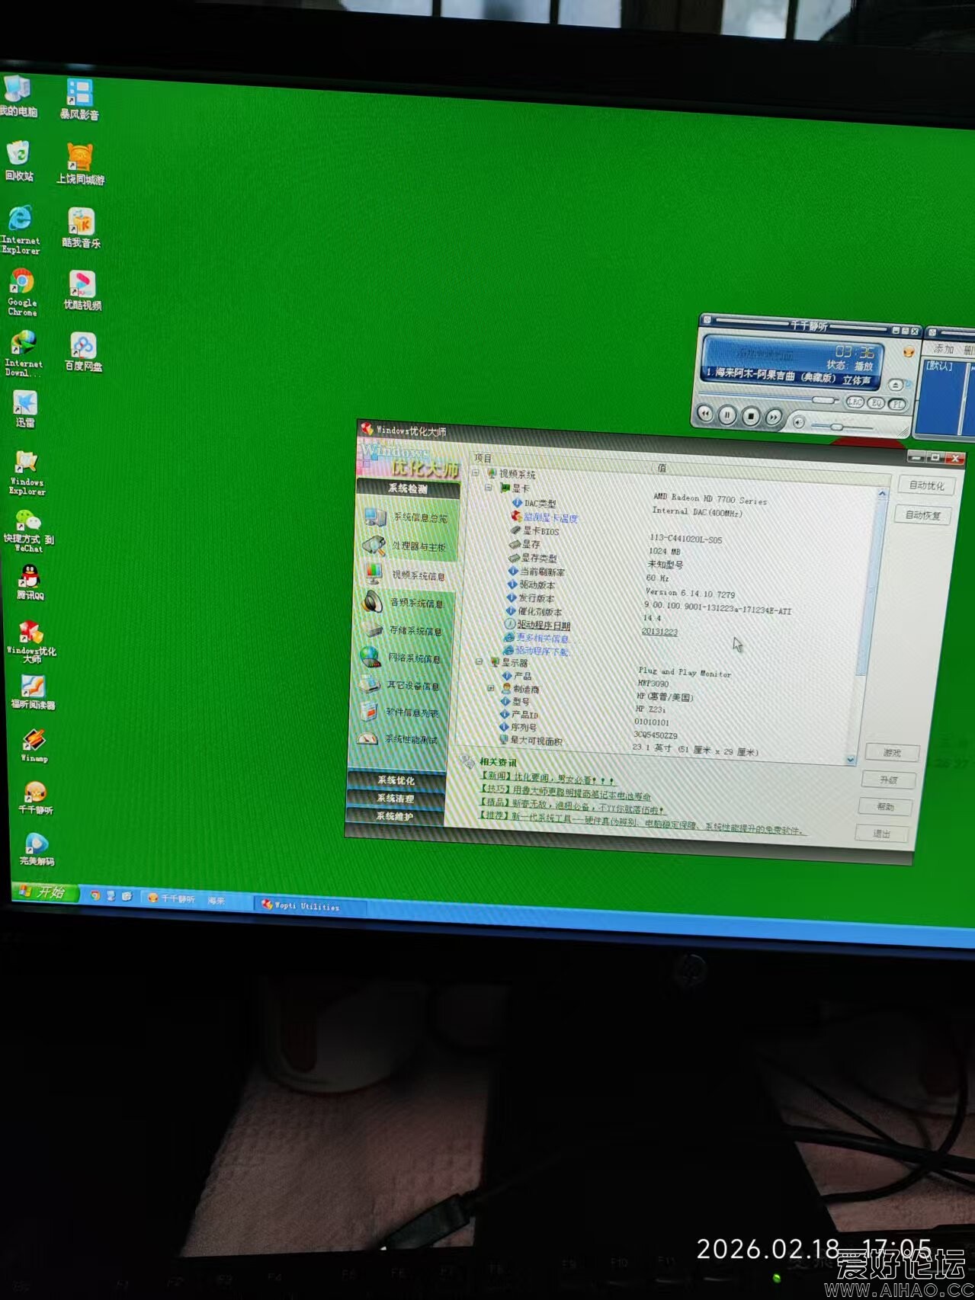This screenshot has height=1300, width=975.
Task: Click the 升级 button
Action: [x=889, y=780]
